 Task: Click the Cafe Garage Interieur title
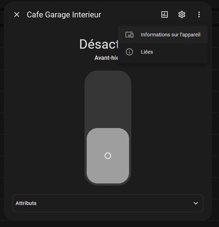pos(64,15)
